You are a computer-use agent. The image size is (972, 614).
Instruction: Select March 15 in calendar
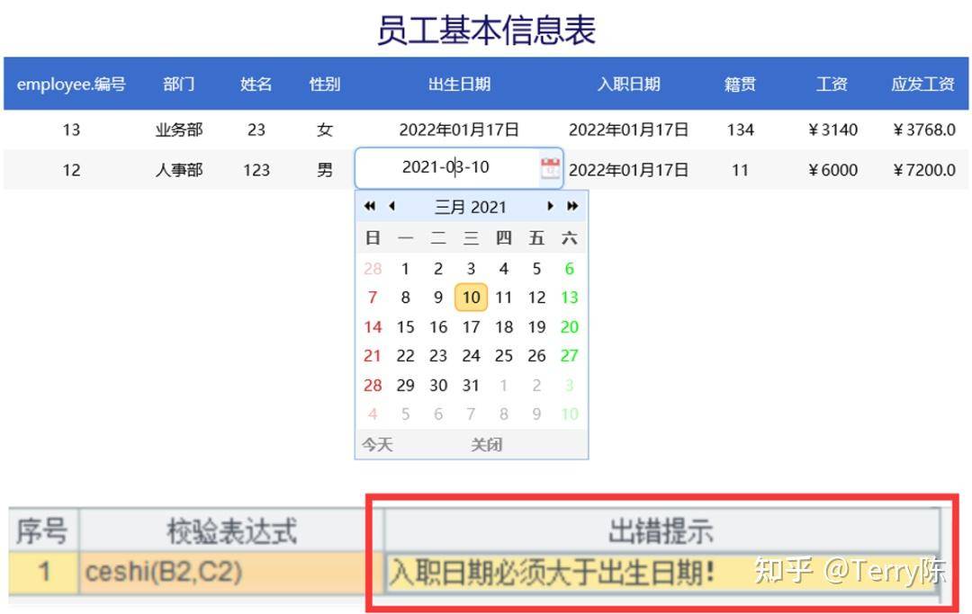pyautogui.click(x=405, y=327)
